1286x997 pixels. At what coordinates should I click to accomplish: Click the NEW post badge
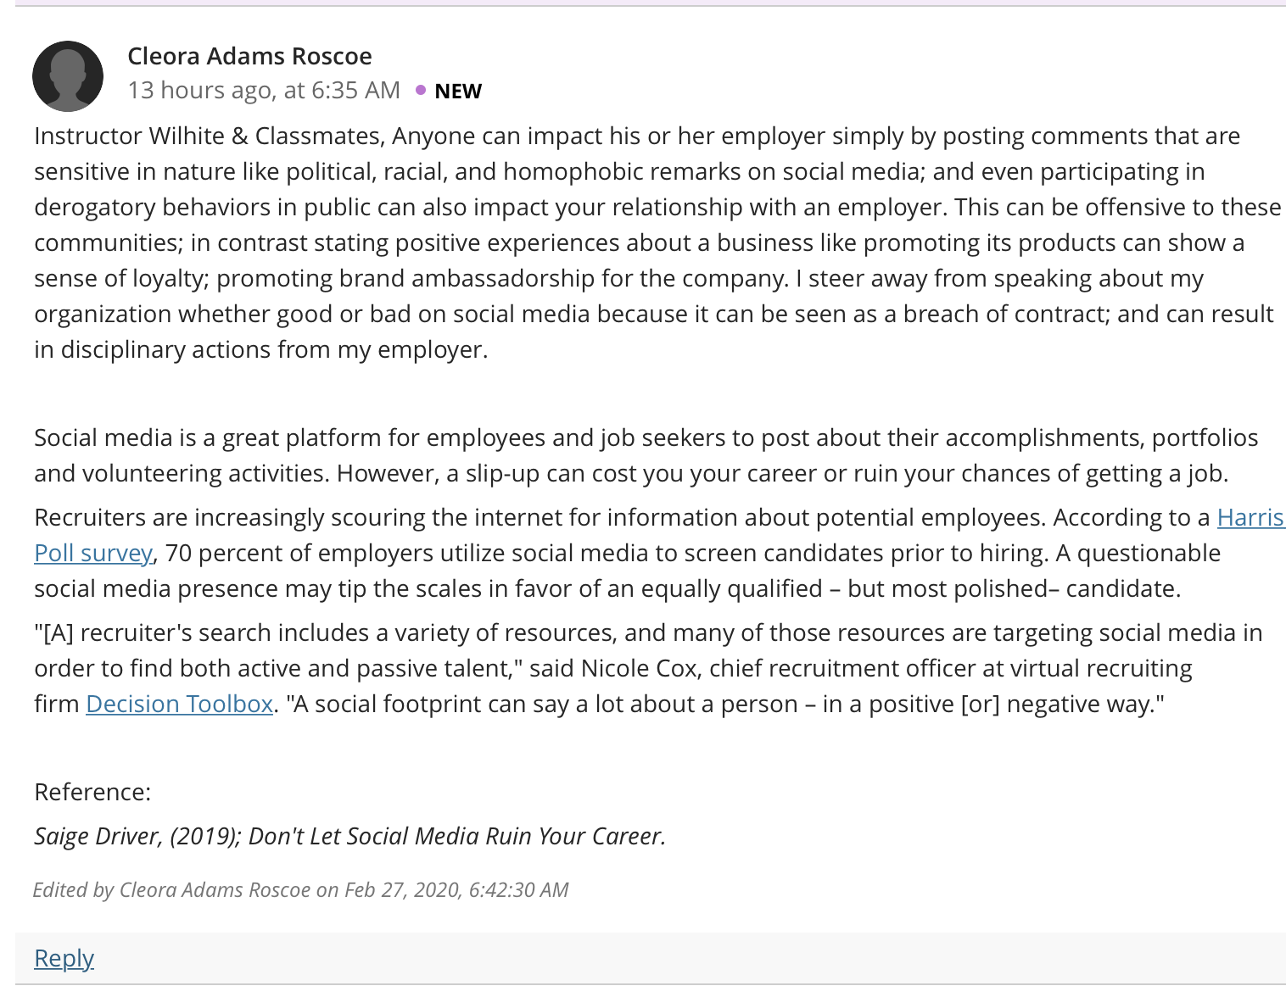pyautogui.click(x=458, y=91)
